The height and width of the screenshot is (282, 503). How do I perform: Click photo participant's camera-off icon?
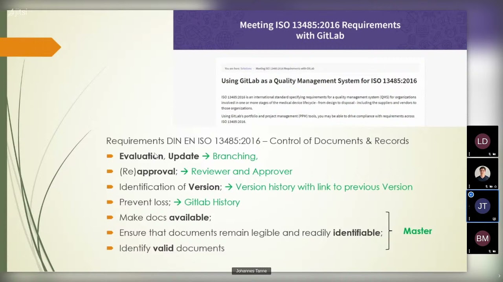491,186
